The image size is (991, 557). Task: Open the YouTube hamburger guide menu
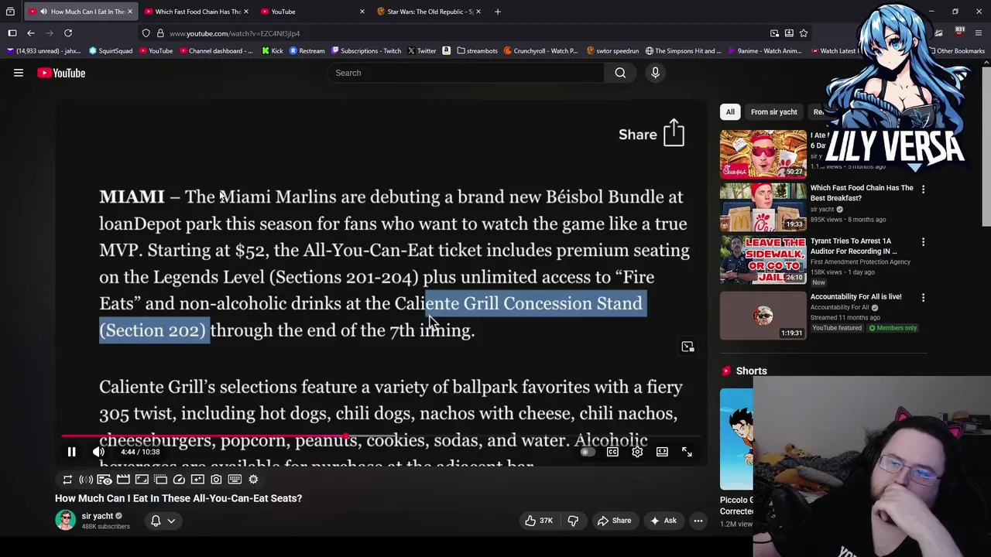[19, 73]
